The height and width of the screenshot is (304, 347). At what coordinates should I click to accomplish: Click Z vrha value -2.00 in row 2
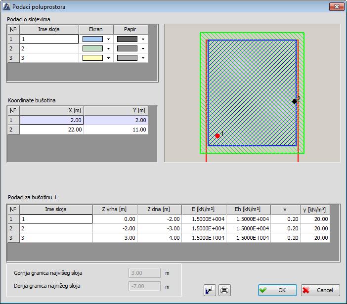click(x=115, y=228)
